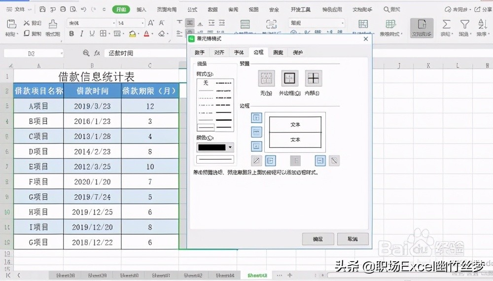Click the Paste clipboard icon
Screen dimensions: 493x281
coord(12,24)
